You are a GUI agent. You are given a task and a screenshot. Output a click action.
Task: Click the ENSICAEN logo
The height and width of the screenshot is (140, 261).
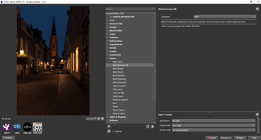[x=37, y=127]
